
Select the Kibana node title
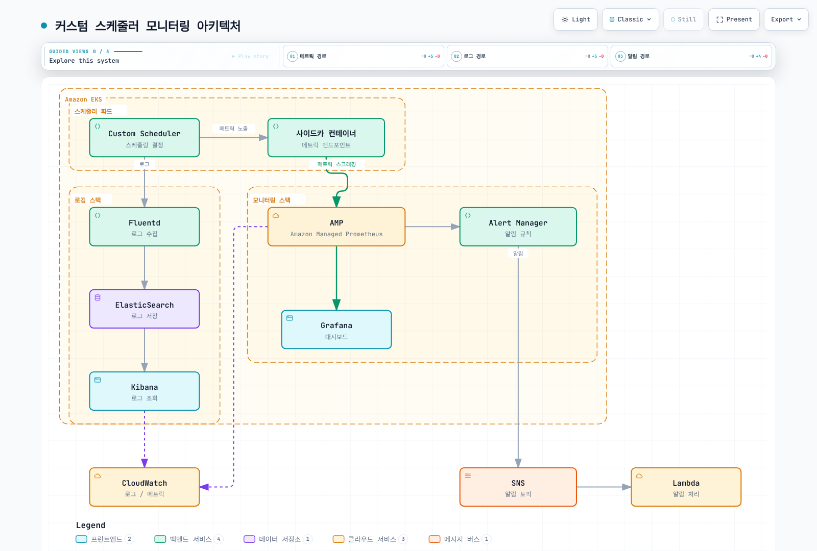click(x=145, y=387)
